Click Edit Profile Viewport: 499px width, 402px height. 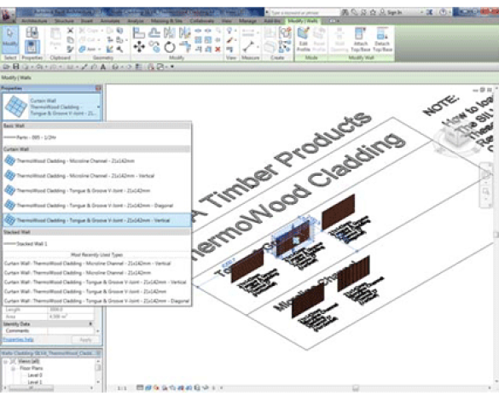[304, 39]
